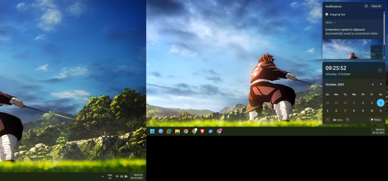
Task: Show hidden icons with the tray chevron
Action: (x=103, y=176)
